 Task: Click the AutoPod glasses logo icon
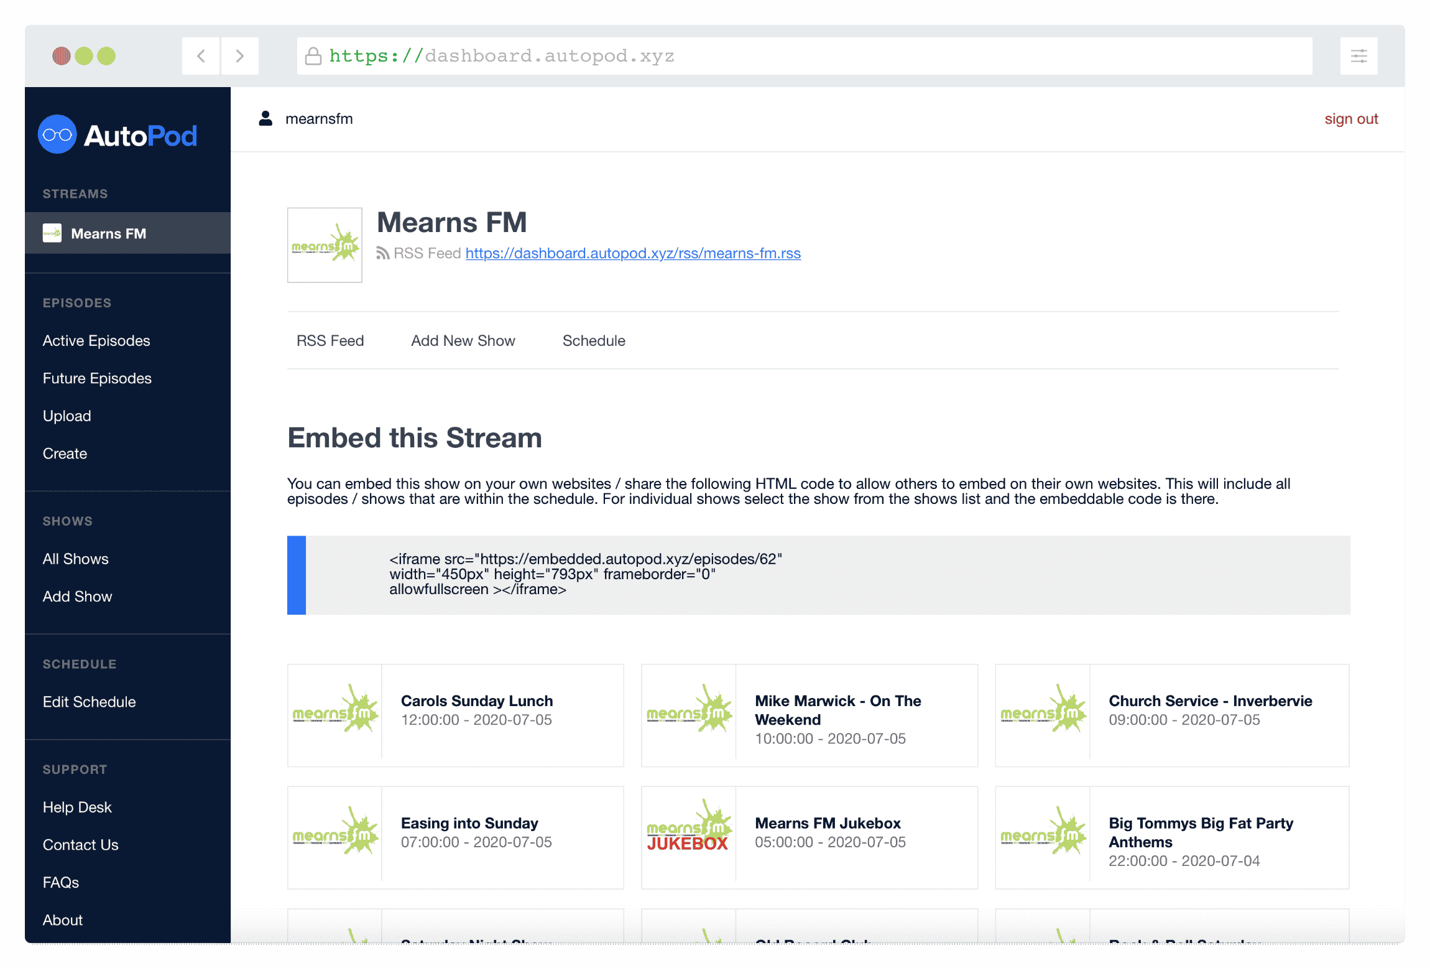coord(57,134)
